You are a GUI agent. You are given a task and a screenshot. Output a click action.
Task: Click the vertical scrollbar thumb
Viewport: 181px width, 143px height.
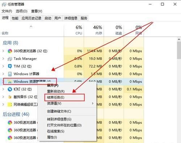tap(179, 50)
